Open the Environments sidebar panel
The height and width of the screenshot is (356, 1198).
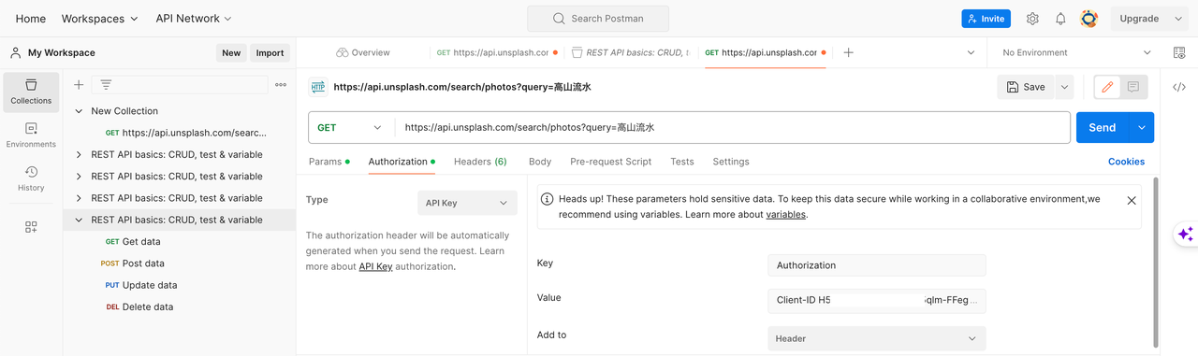(x=31, y=135)
